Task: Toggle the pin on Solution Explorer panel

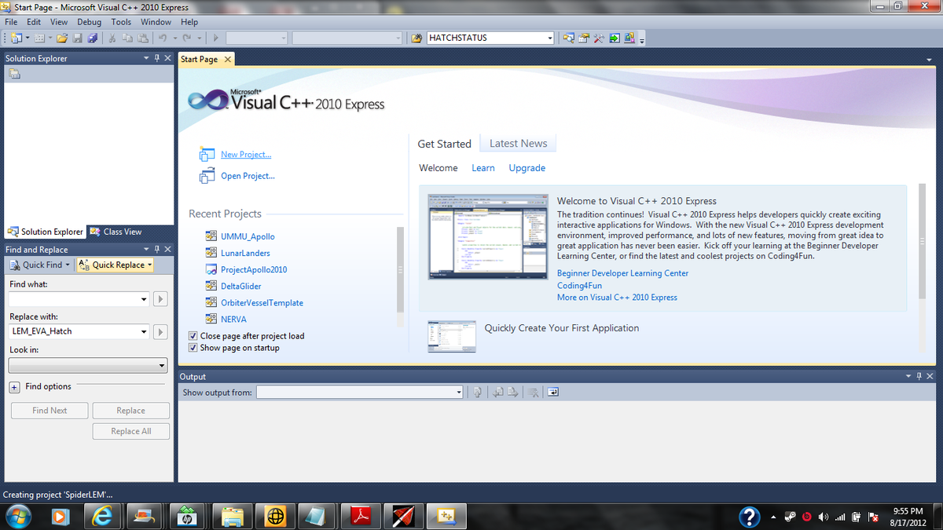Action: tap(156, 58)
